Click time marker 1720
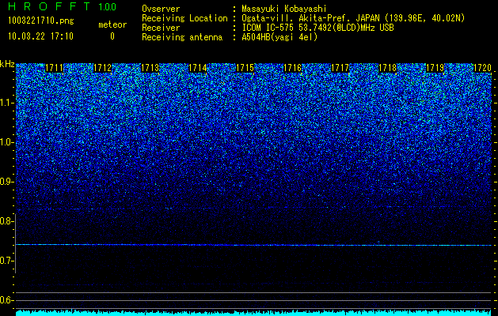Image resolution: width=498 pixels, height=316 pixels. point(482,68)
